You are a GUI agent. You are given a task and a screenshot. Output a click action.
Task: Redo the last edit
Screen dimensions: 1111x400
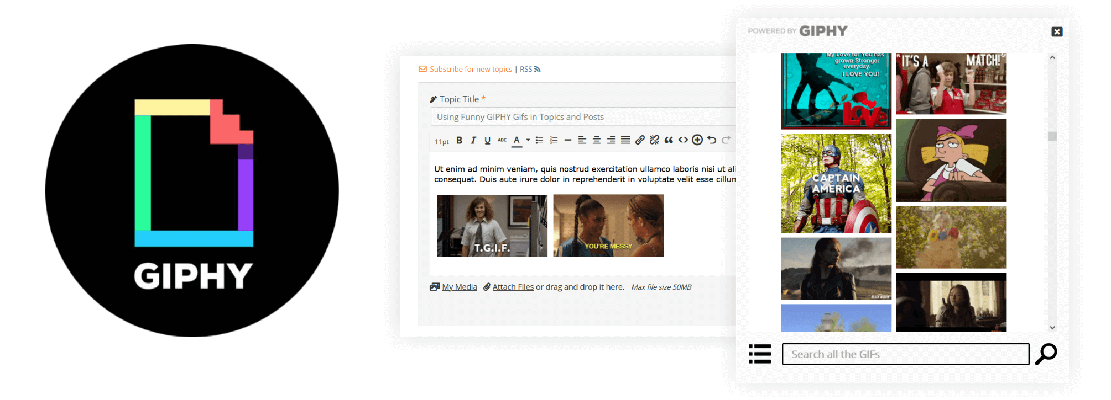tap(726, 140)
